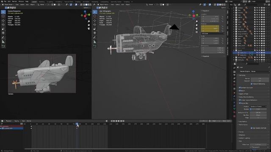Screen dimensions: 271x152
Task: Select the studio collection in the Outliner
Action: [240, 50]
